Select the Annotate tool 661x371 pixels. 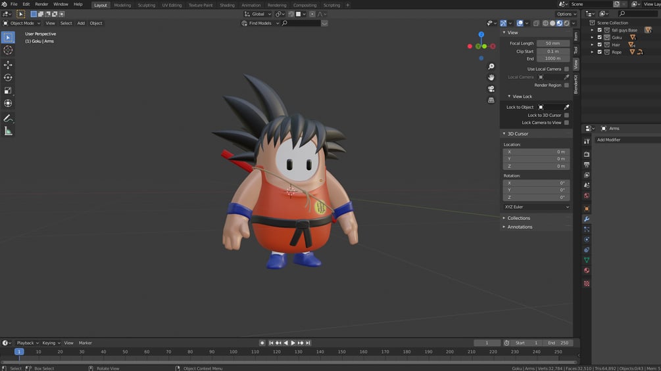8,118
